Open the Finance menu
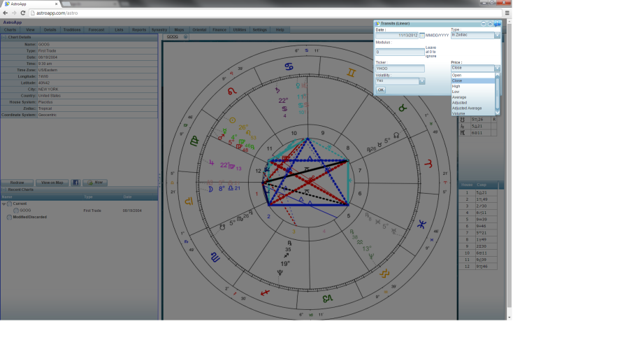Image resolution: width=629 pixels, height=354 pixels. [219, 30]
